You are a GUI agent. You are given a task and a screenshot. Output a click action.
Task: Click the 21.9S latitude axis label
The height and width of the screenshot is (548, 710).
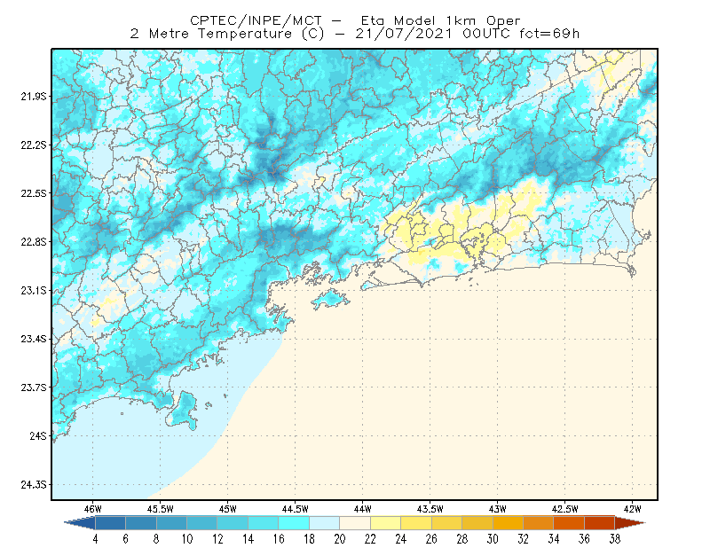tap(34, 97)
